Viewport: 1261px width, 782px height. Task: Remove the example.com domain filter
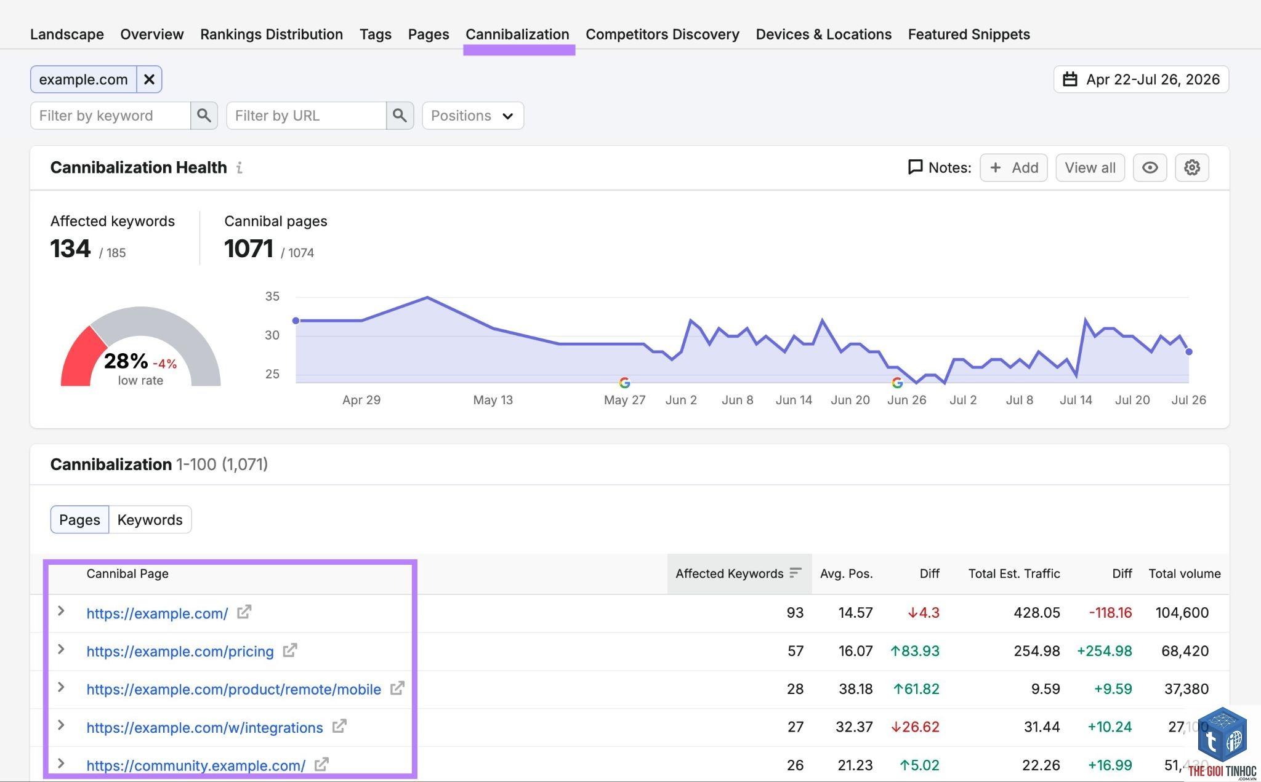149,79
